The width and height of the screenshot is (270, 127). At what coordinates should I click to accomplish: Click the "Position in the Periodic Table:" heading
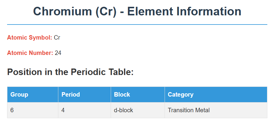pyautogui.click(x=70, y=72)
